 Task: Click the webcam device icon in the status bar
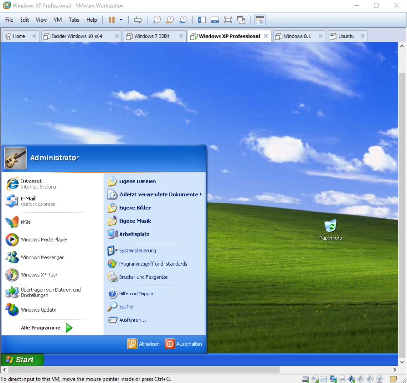click(x=379, y=379)
